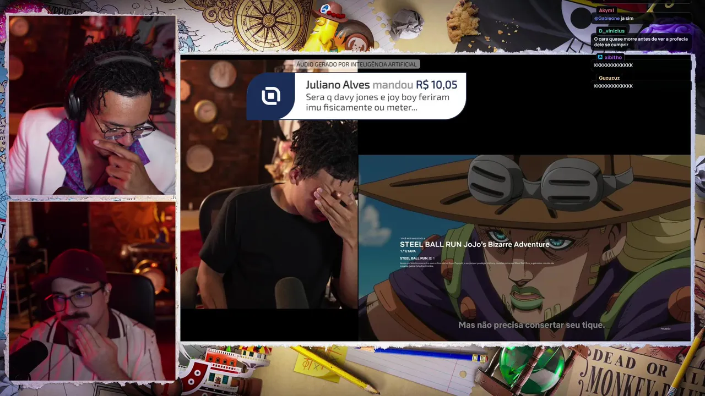This screenshot has height=396, width=705.
Task: Click the 'Sera q davy jones' donation message
Action: click(x=377, y=102)
